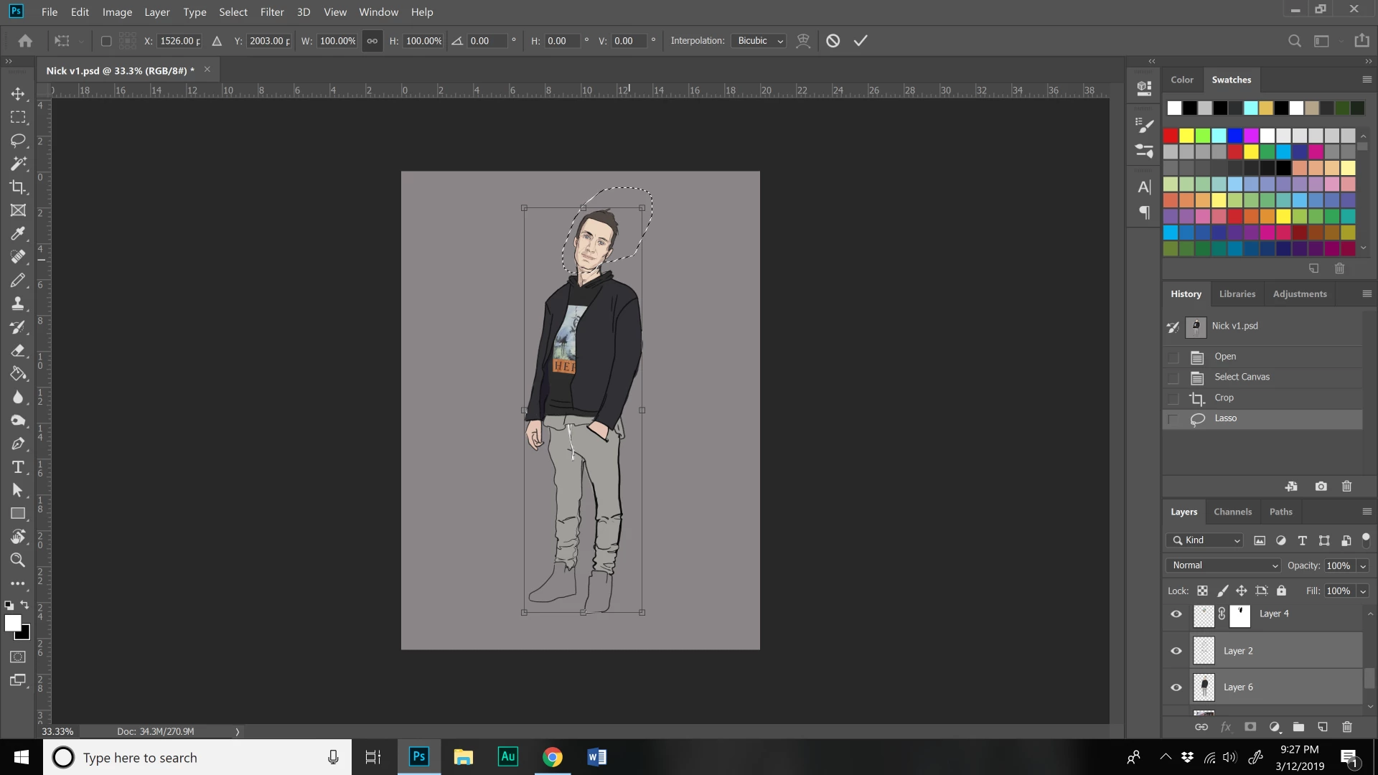This screenshot has width=1378, height=775.
Task: Create new snapshot camera icon in History
Action: pyautogui.click(x=1321, y=487)
